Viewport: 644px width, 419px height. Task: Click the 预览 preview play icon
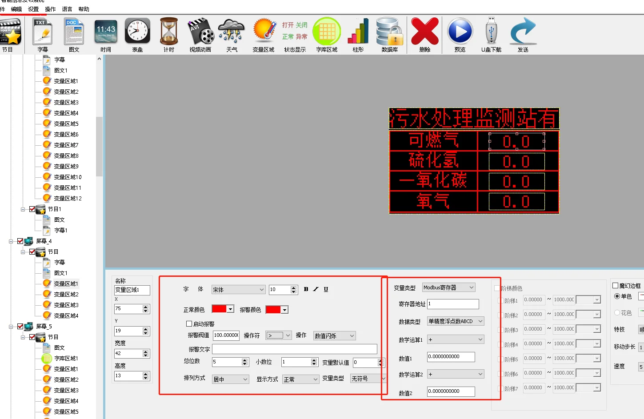pos(460,32)
